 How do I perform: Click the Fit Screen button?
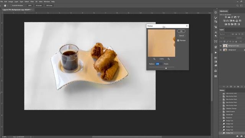[x=39, y=5]
